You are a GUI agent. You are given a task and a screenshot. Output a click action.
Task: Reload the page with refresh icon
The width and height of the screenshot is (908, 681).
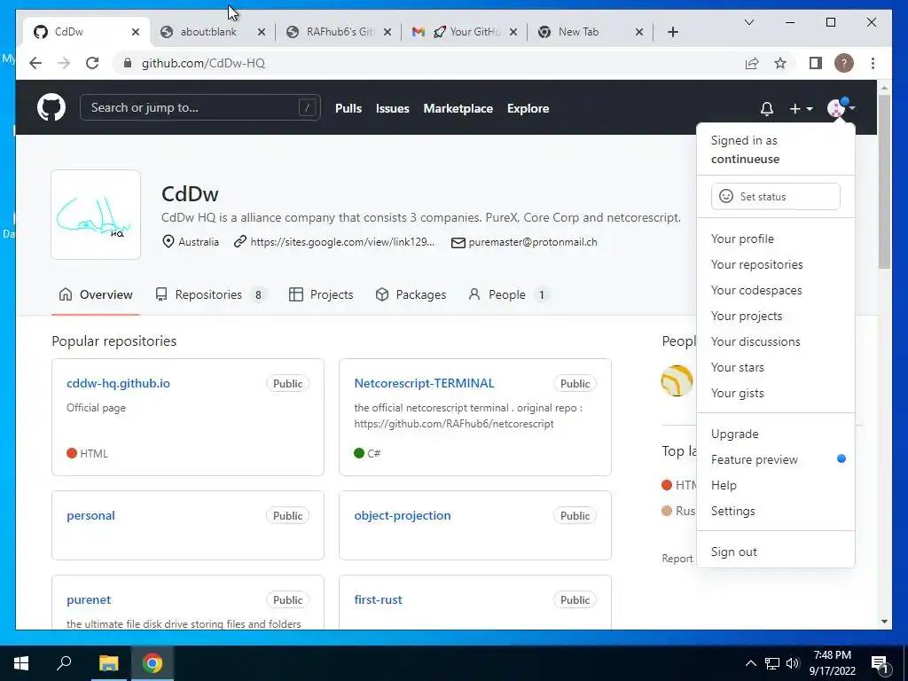92,63
